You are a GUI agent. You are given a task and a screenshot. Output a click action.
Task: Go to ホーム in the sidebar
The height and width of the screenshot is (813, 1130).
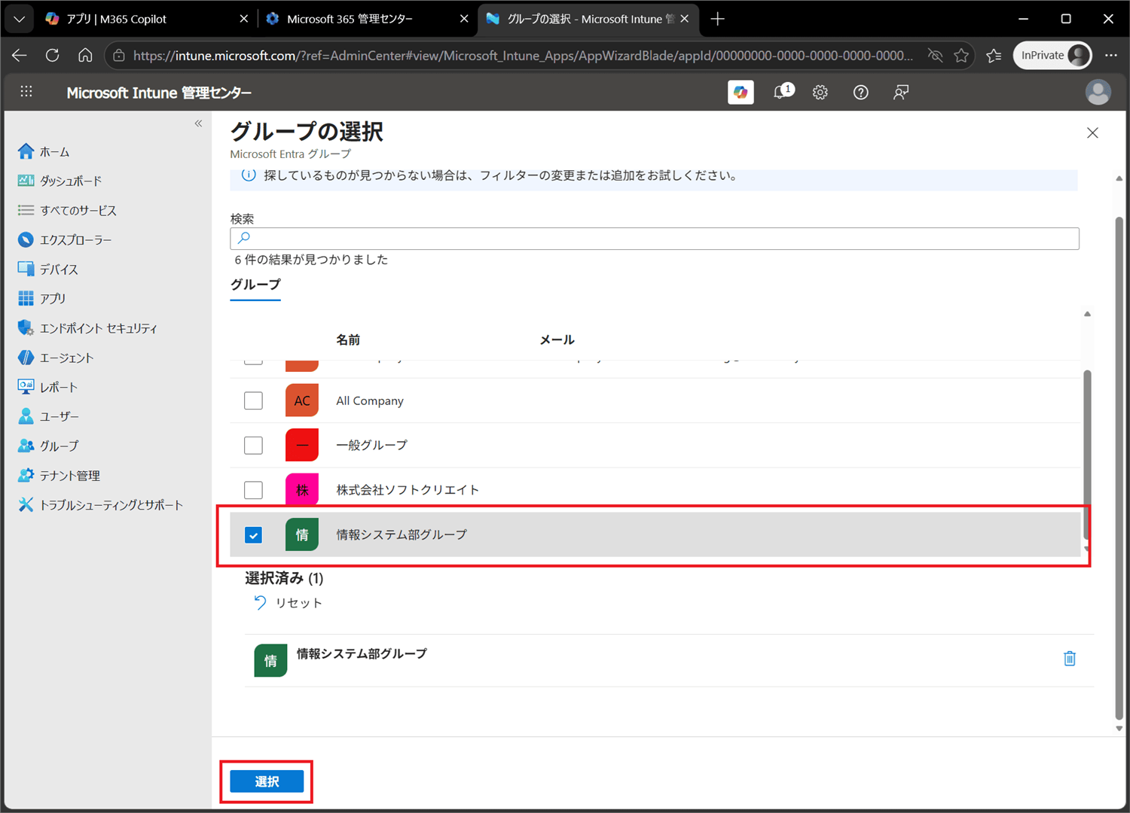(x=54, y=151)
